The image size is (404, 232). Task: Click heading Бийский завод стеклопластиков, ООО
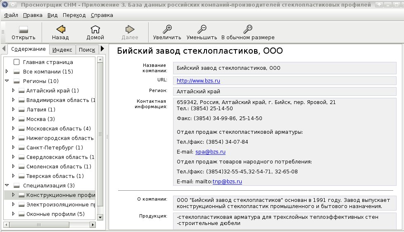click(x=200, y=51)
